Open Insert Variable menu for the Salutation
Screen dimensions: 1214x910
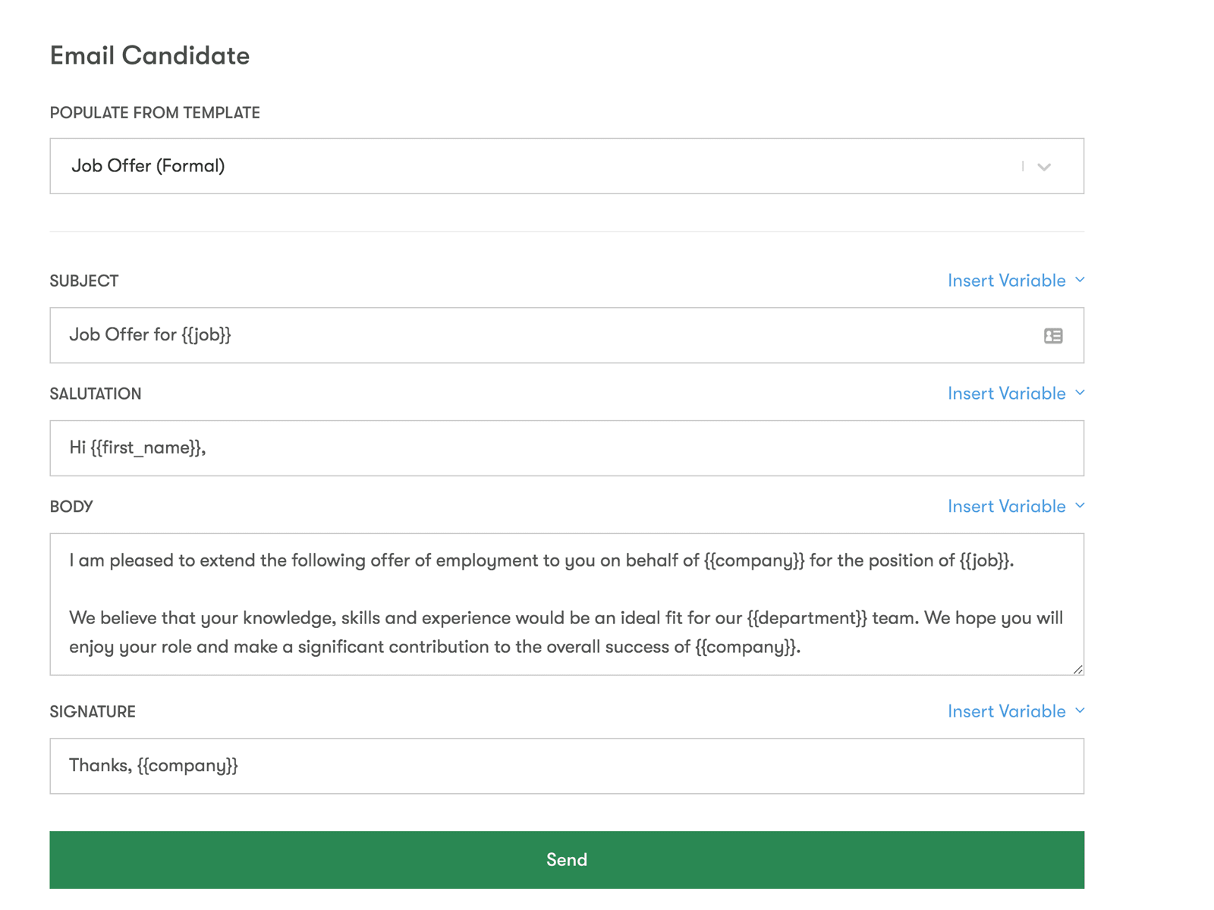[1008, 393]
